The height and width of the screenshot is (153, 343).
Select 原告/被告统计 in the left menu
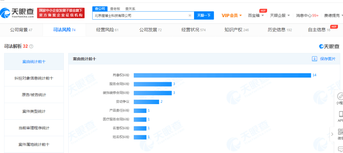pyautogui.click(x=34, y=95)
